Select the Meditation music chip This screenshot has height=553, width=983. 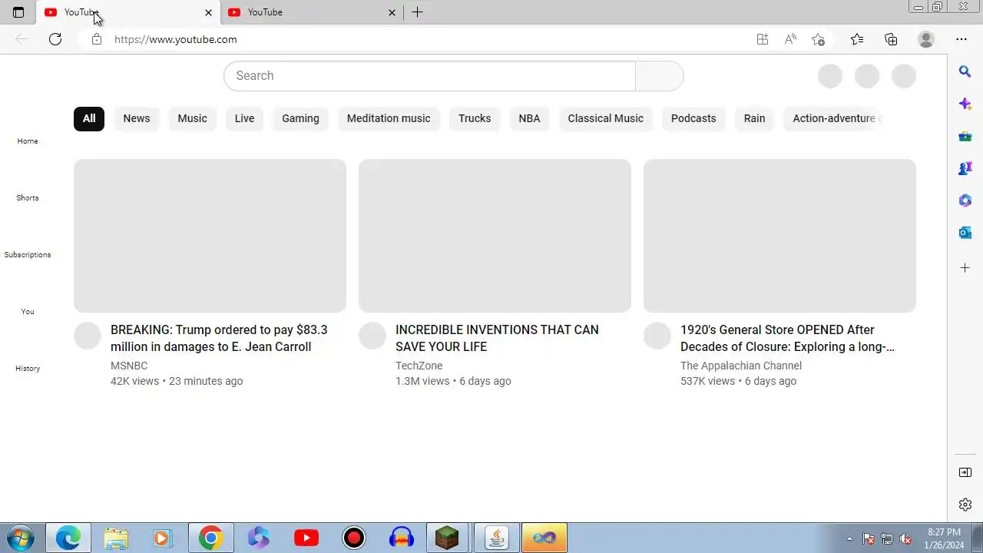[389, 118]
